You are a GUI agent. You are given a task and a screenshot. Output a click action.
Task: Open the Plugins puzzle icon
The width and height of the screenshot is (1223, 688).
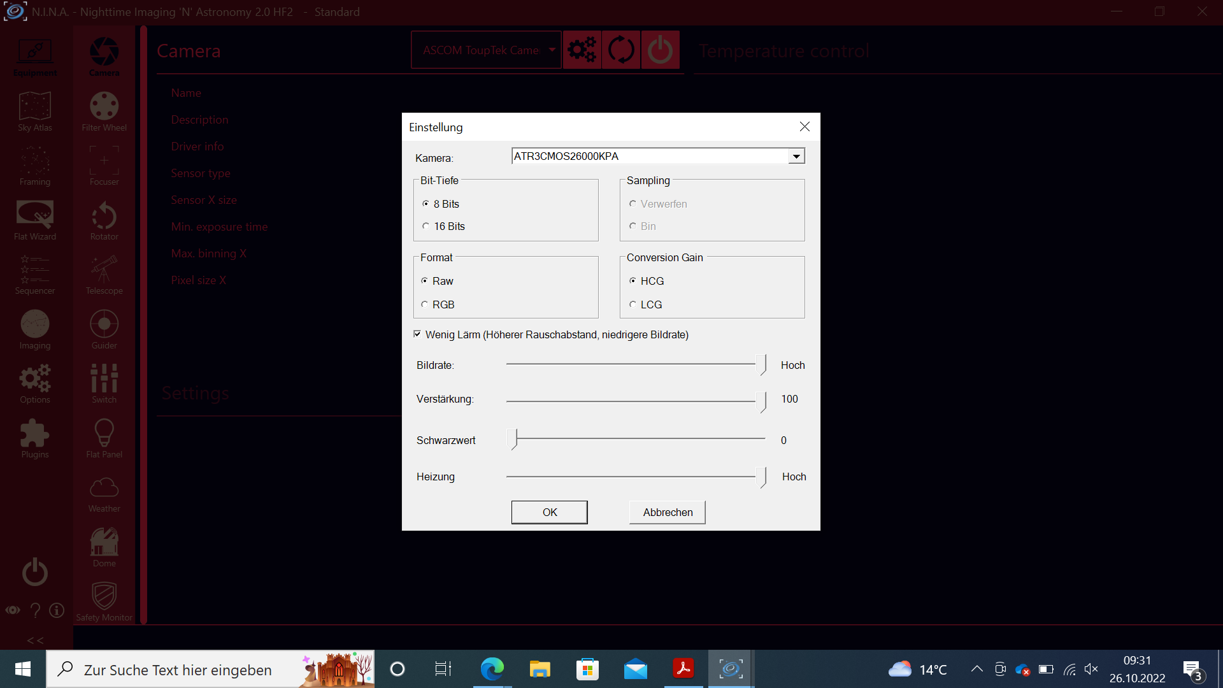35,439
